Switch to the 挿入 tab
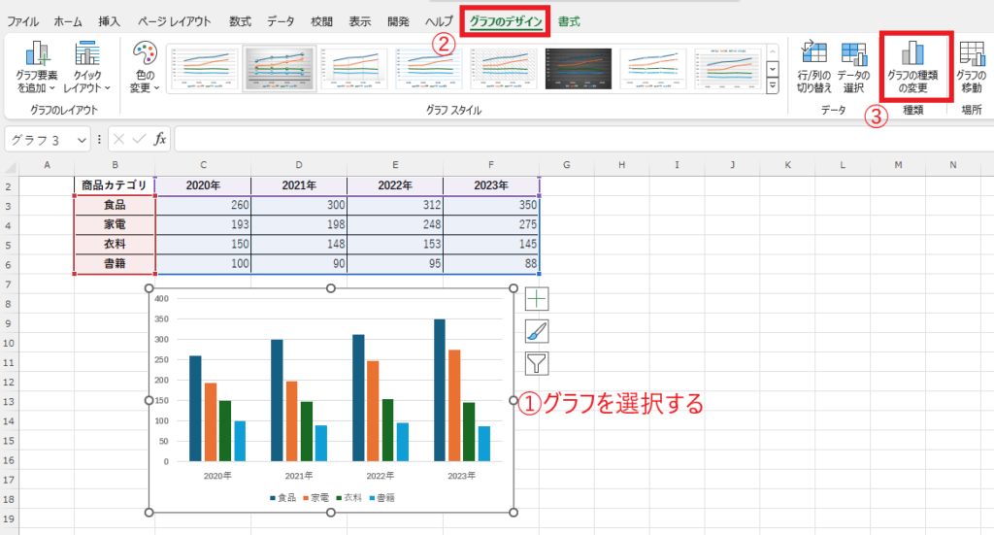 (109, 21)
